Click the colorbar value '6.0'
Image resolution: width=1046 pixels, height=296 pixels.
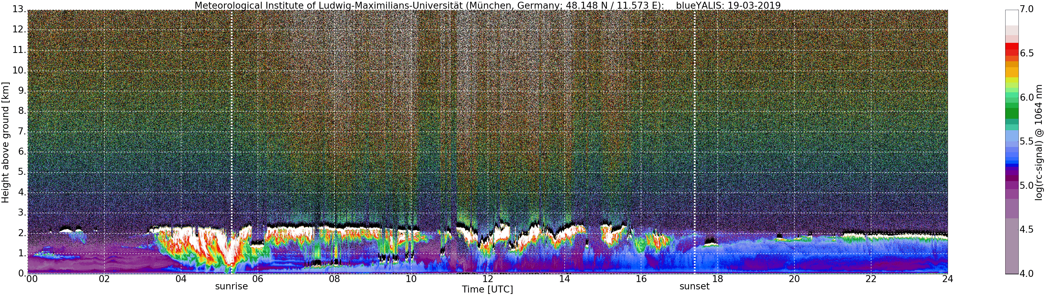[1027, 97]
